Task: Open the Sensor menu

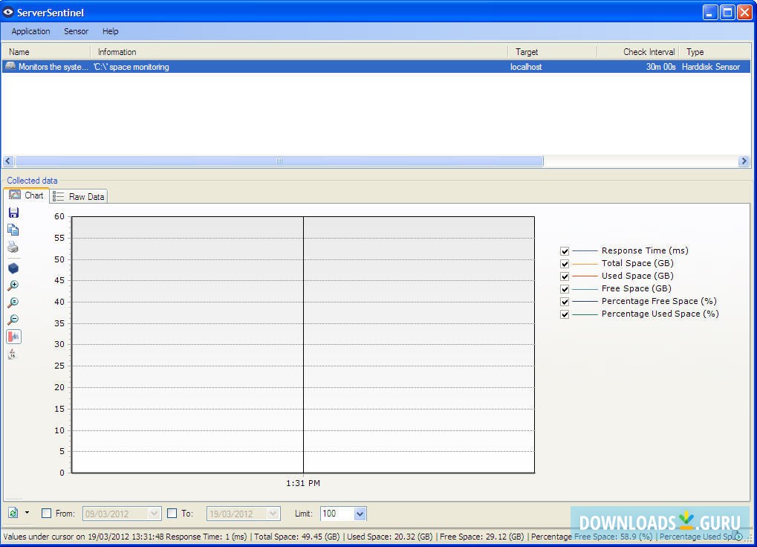Action: click(x=77, y=31)
